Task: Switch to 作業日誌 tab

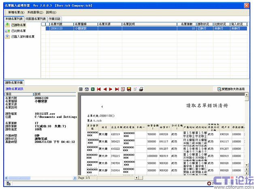Action: [54, 19]
